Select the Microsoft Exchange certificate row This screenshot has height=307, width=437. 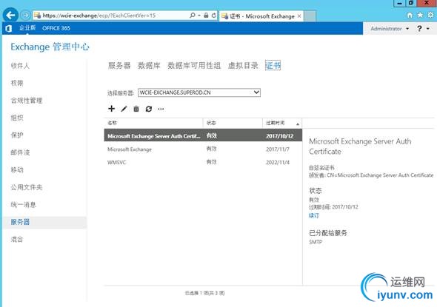(x=203, y=149)
